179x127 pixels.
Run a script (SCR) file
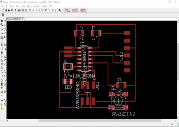pos(23,10)
